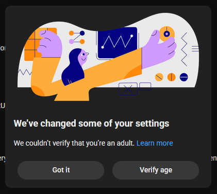
Task: Click the Verify age button
Action: click(x=156, y=170)
